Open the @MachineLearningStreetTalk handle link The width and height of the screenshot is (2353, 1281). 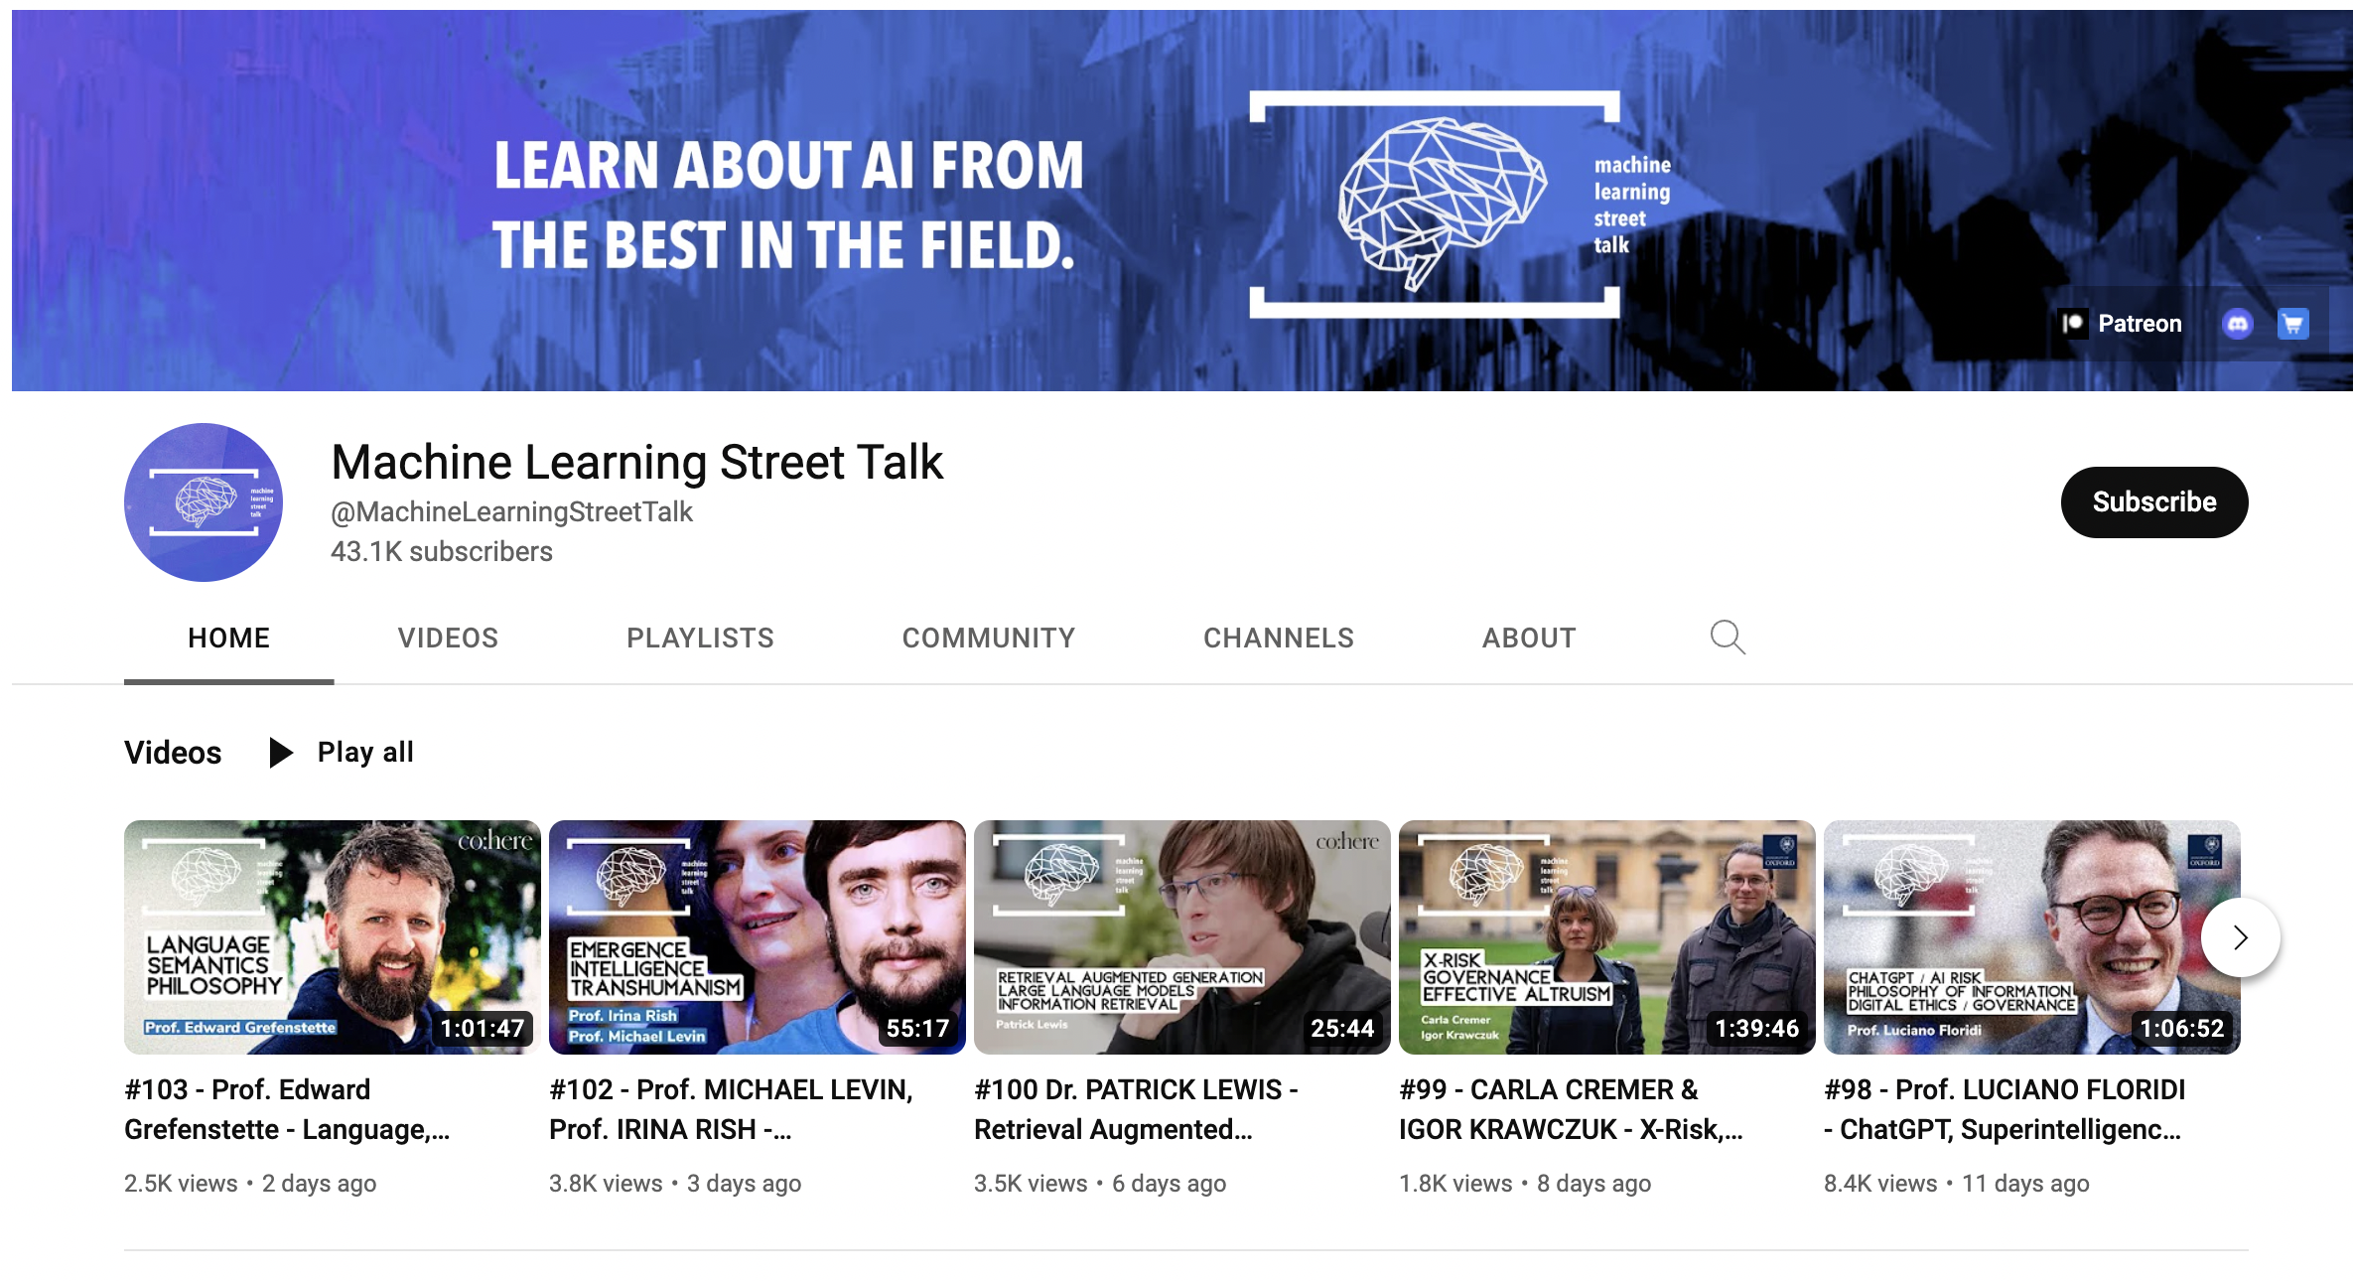coord(512,511)
